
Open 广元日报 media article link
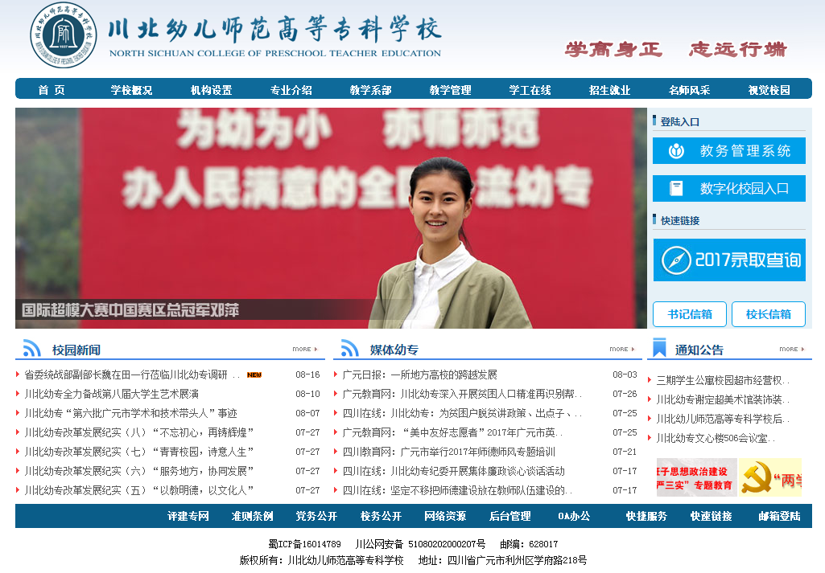(x=419, y=374)
